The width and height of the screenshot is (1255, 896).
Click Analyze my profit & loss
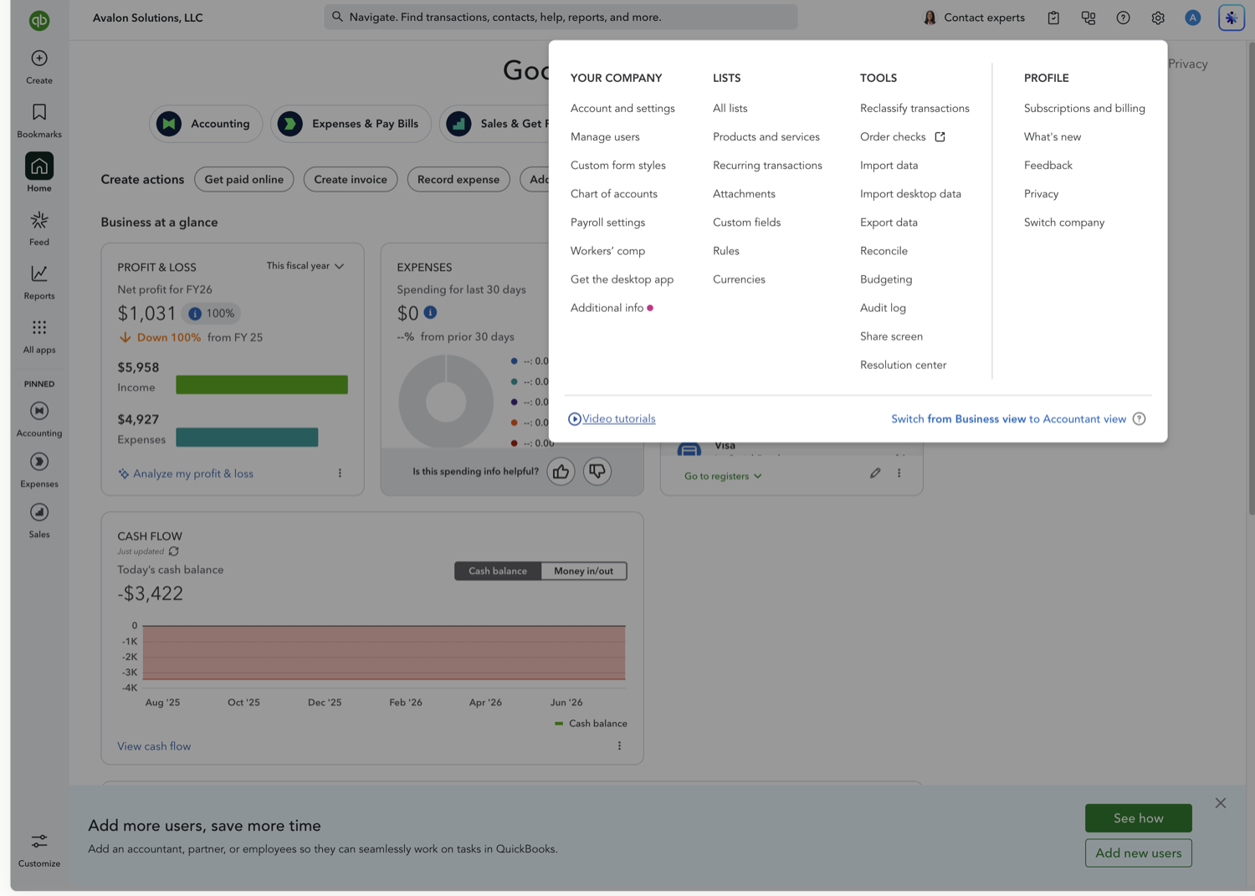coord(186,474)
